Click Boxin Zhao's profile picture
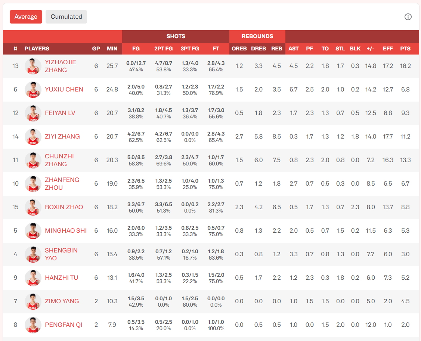 33,207
